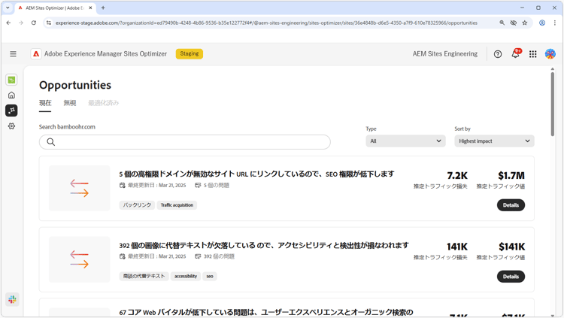Click Adobe Experience Manager Sites Optimizer title

105,53
